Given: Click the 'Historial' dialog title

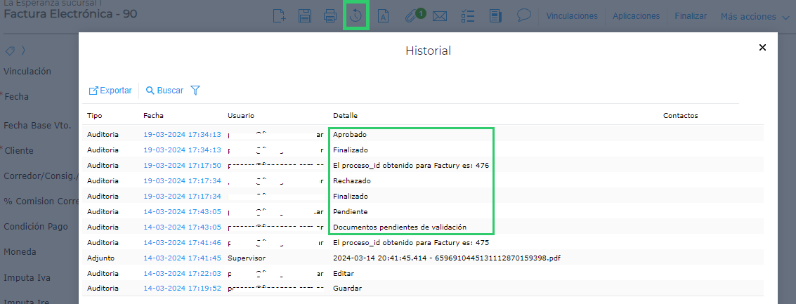Looking at the screenshot, I should [428, 51].
